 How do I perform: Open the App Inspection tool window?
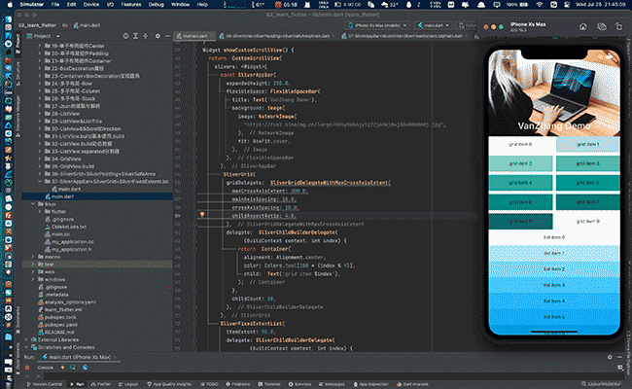pos(370,384)
